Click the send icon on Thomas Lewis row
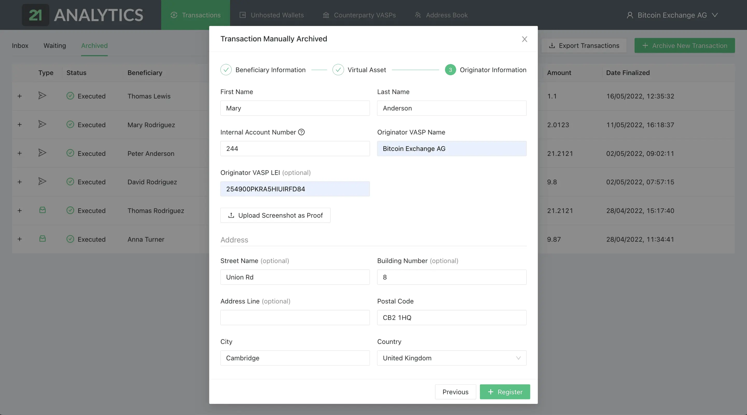 pos(42,95)
